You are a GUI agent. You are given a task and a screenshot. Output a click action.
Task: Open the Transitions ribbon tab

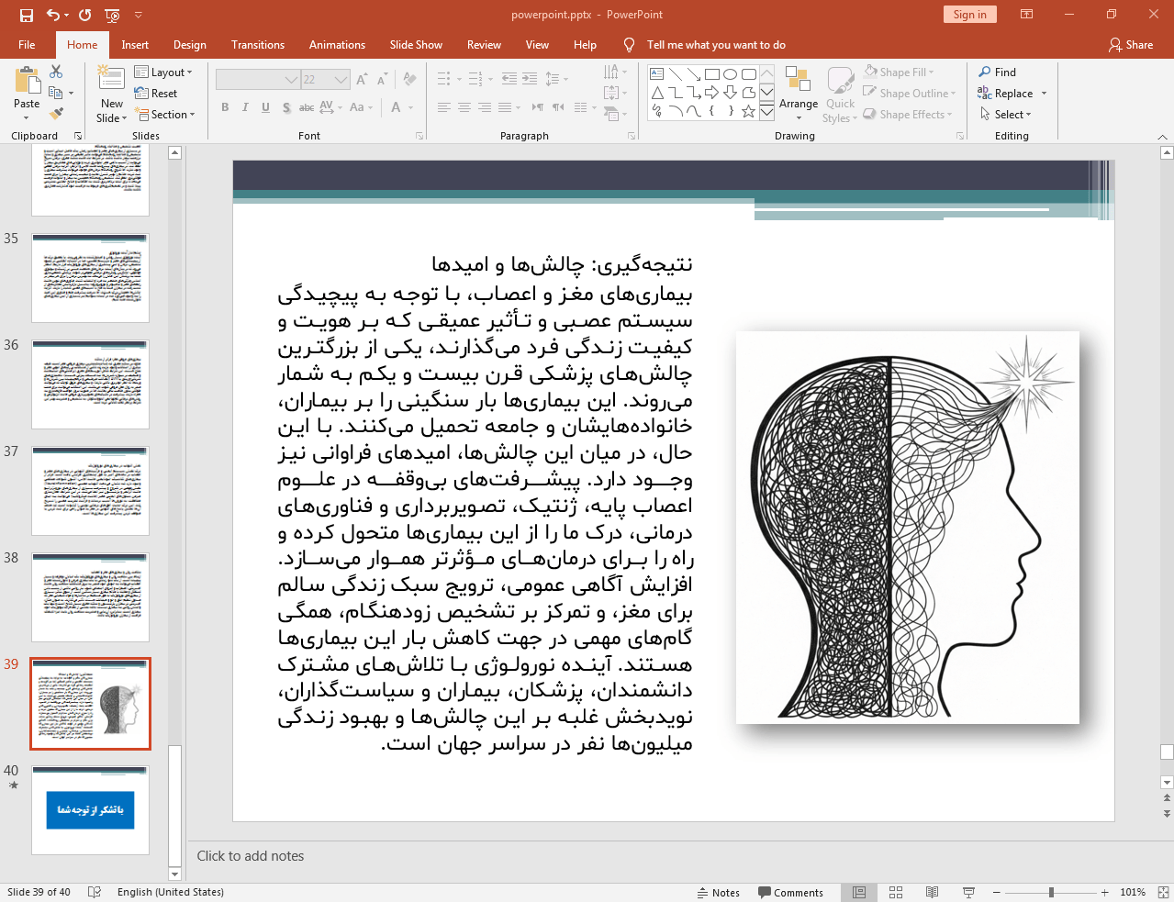coord(257,45)
